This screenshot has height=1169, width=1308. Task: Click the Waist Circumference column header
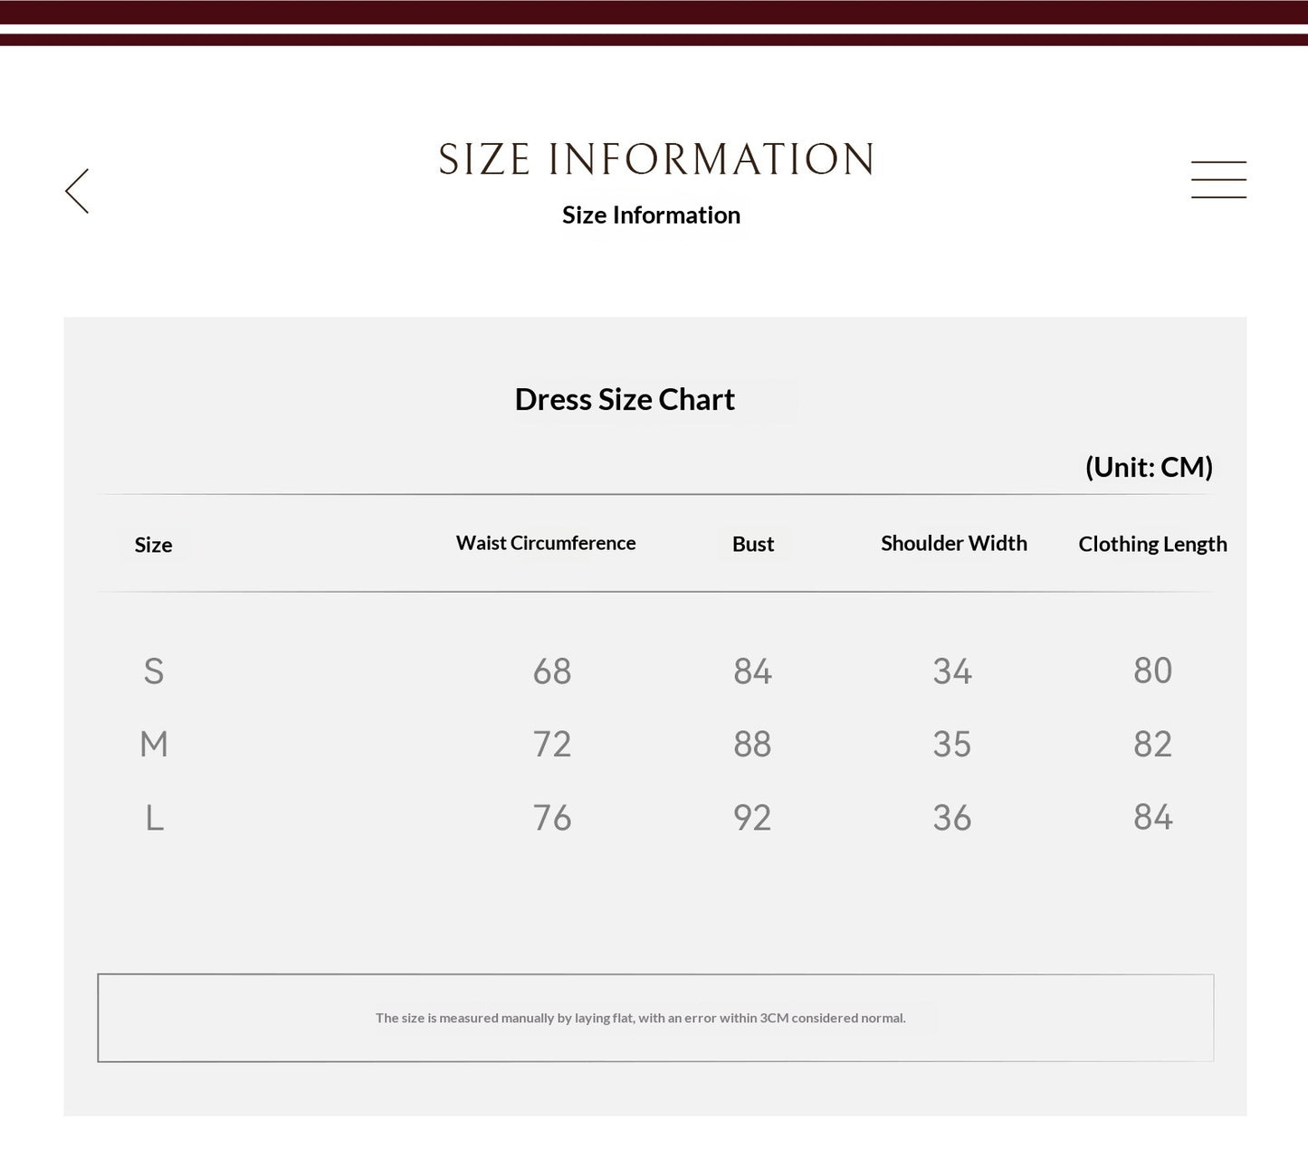[x=546, y=543]
